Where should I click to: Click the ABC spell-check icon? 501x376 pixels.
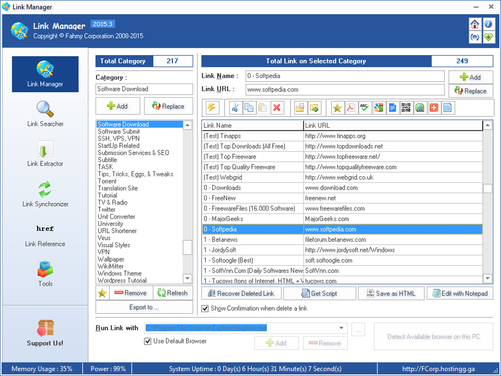click(364, 108)
